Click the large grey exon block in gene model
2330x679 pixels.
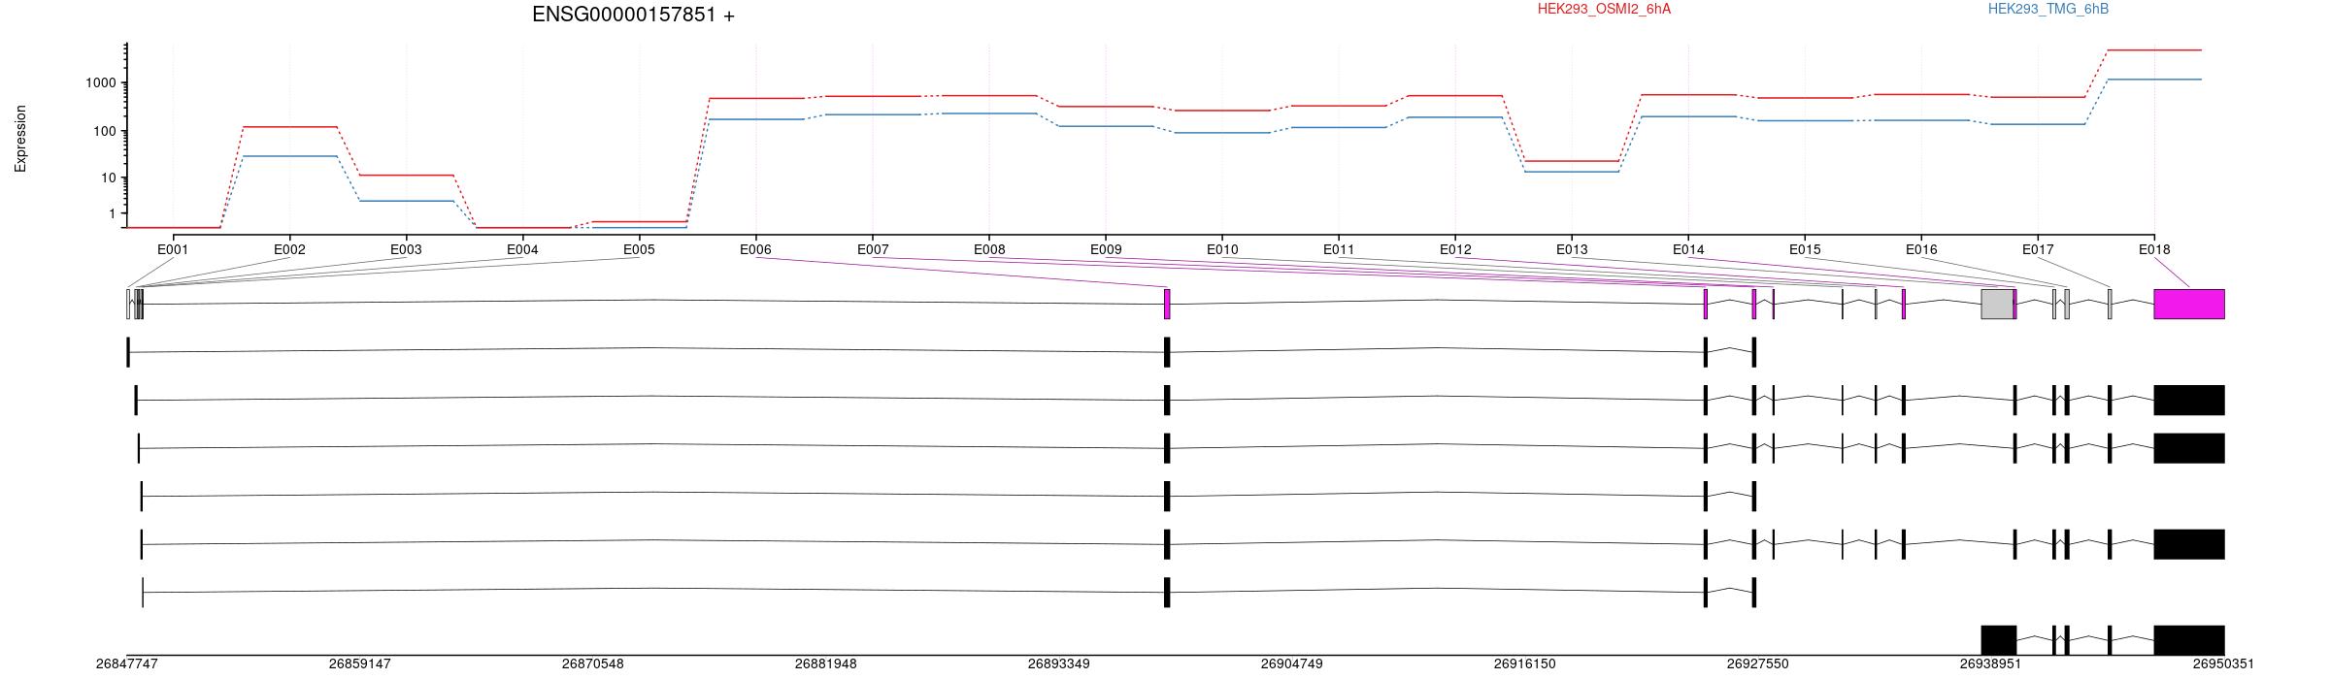[1997, 304]
